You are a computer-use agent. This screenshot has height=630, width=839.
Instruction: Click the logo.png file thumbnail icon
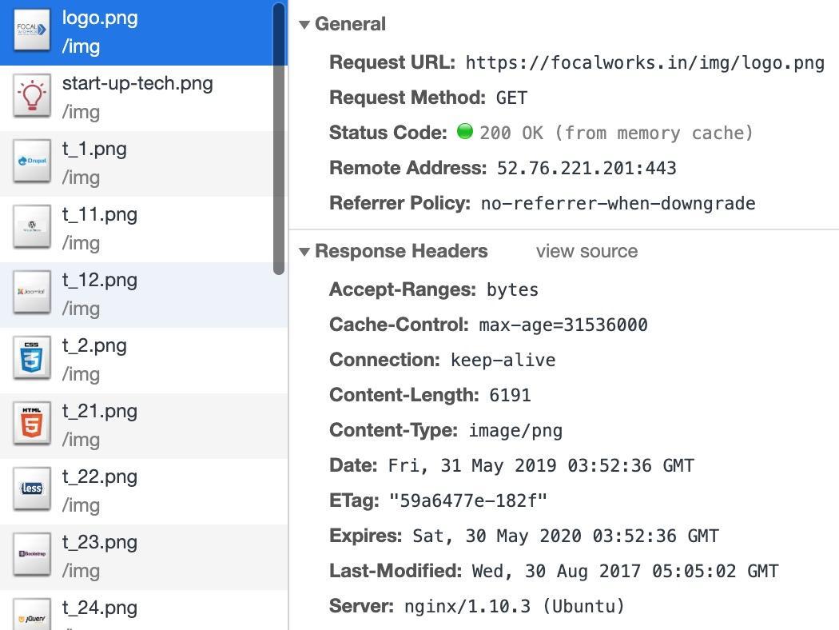click(x=32, y=30)
